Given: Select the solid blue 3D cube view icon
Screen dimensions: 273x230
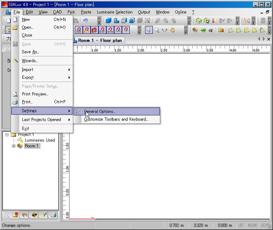Looking at the screenshot, I should click(108, 21).
